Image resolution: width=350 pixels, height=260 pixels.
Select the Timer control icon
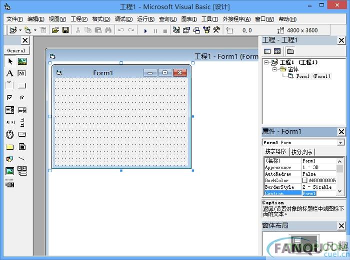(x=9, y=134)
